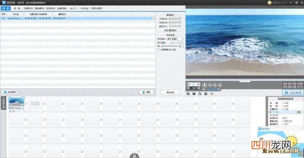Remove the beach clip via its corner X
This screenshot has width=304, height=158.
tap(23, 99)
